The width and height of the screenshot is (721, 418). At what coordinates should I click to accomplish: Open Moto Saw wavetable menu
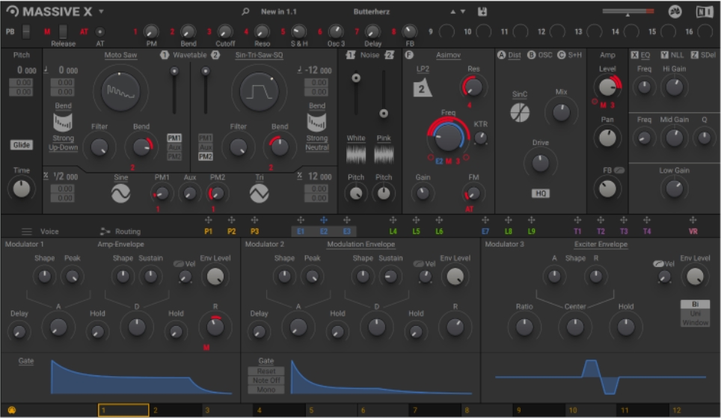[120, 55]
